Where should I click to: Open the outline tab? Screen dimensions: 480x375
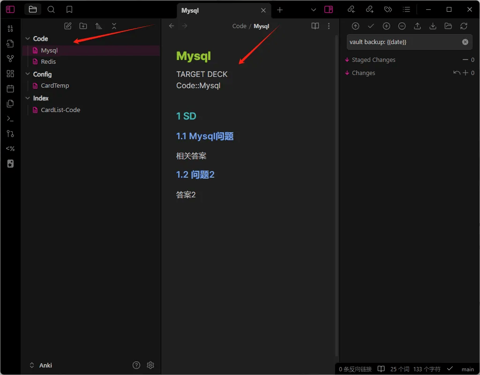coord(406,9)
